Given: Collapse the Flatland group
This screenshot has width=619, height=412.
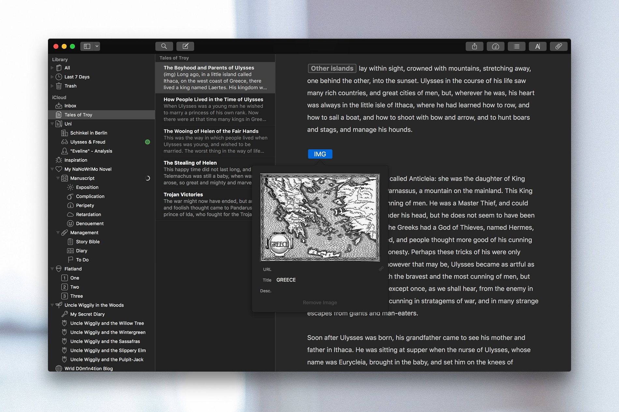Looking at the screenshot, I should coord(52,269).
